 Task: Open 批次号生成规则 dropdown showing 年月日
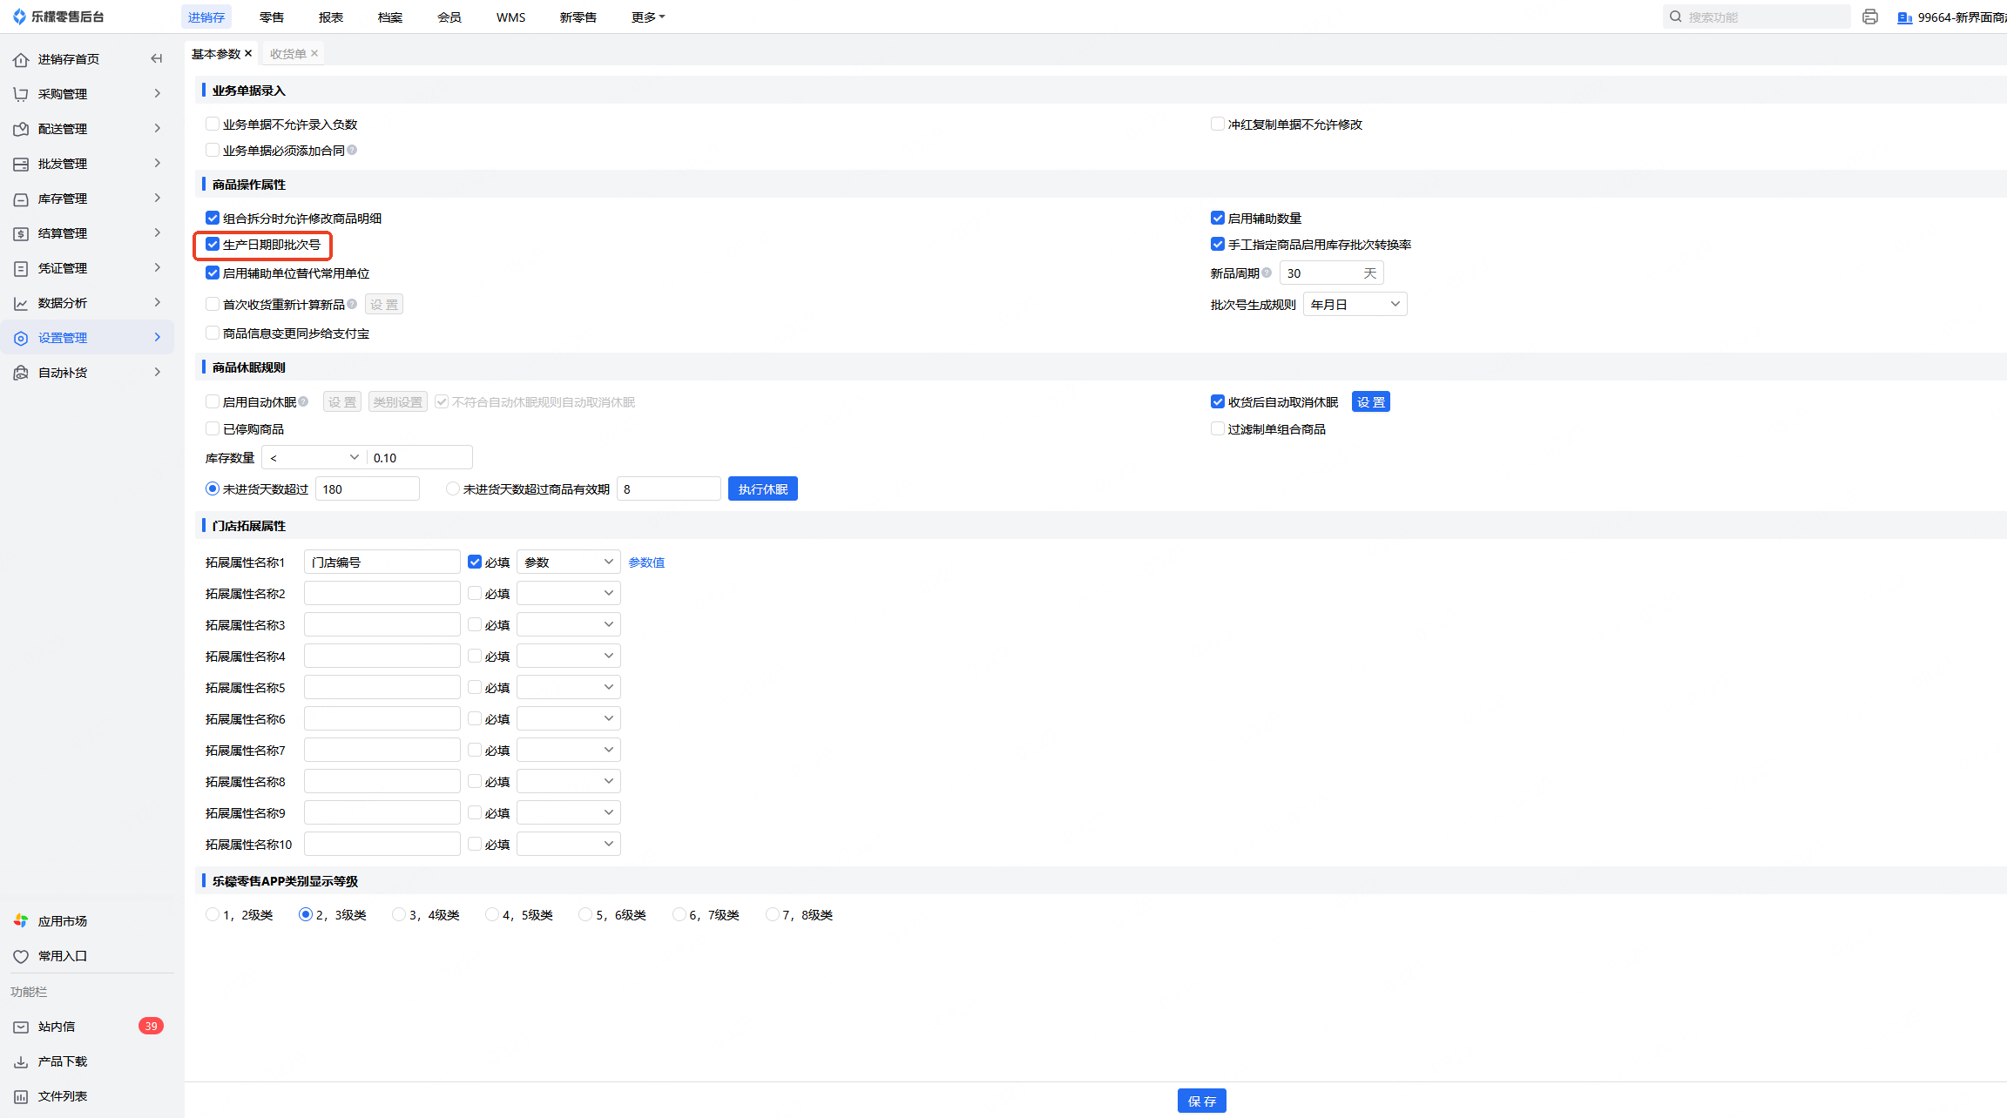[1355, 305]
